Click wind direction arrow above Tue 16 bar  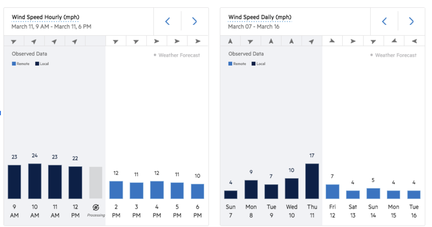coord(414,41)
